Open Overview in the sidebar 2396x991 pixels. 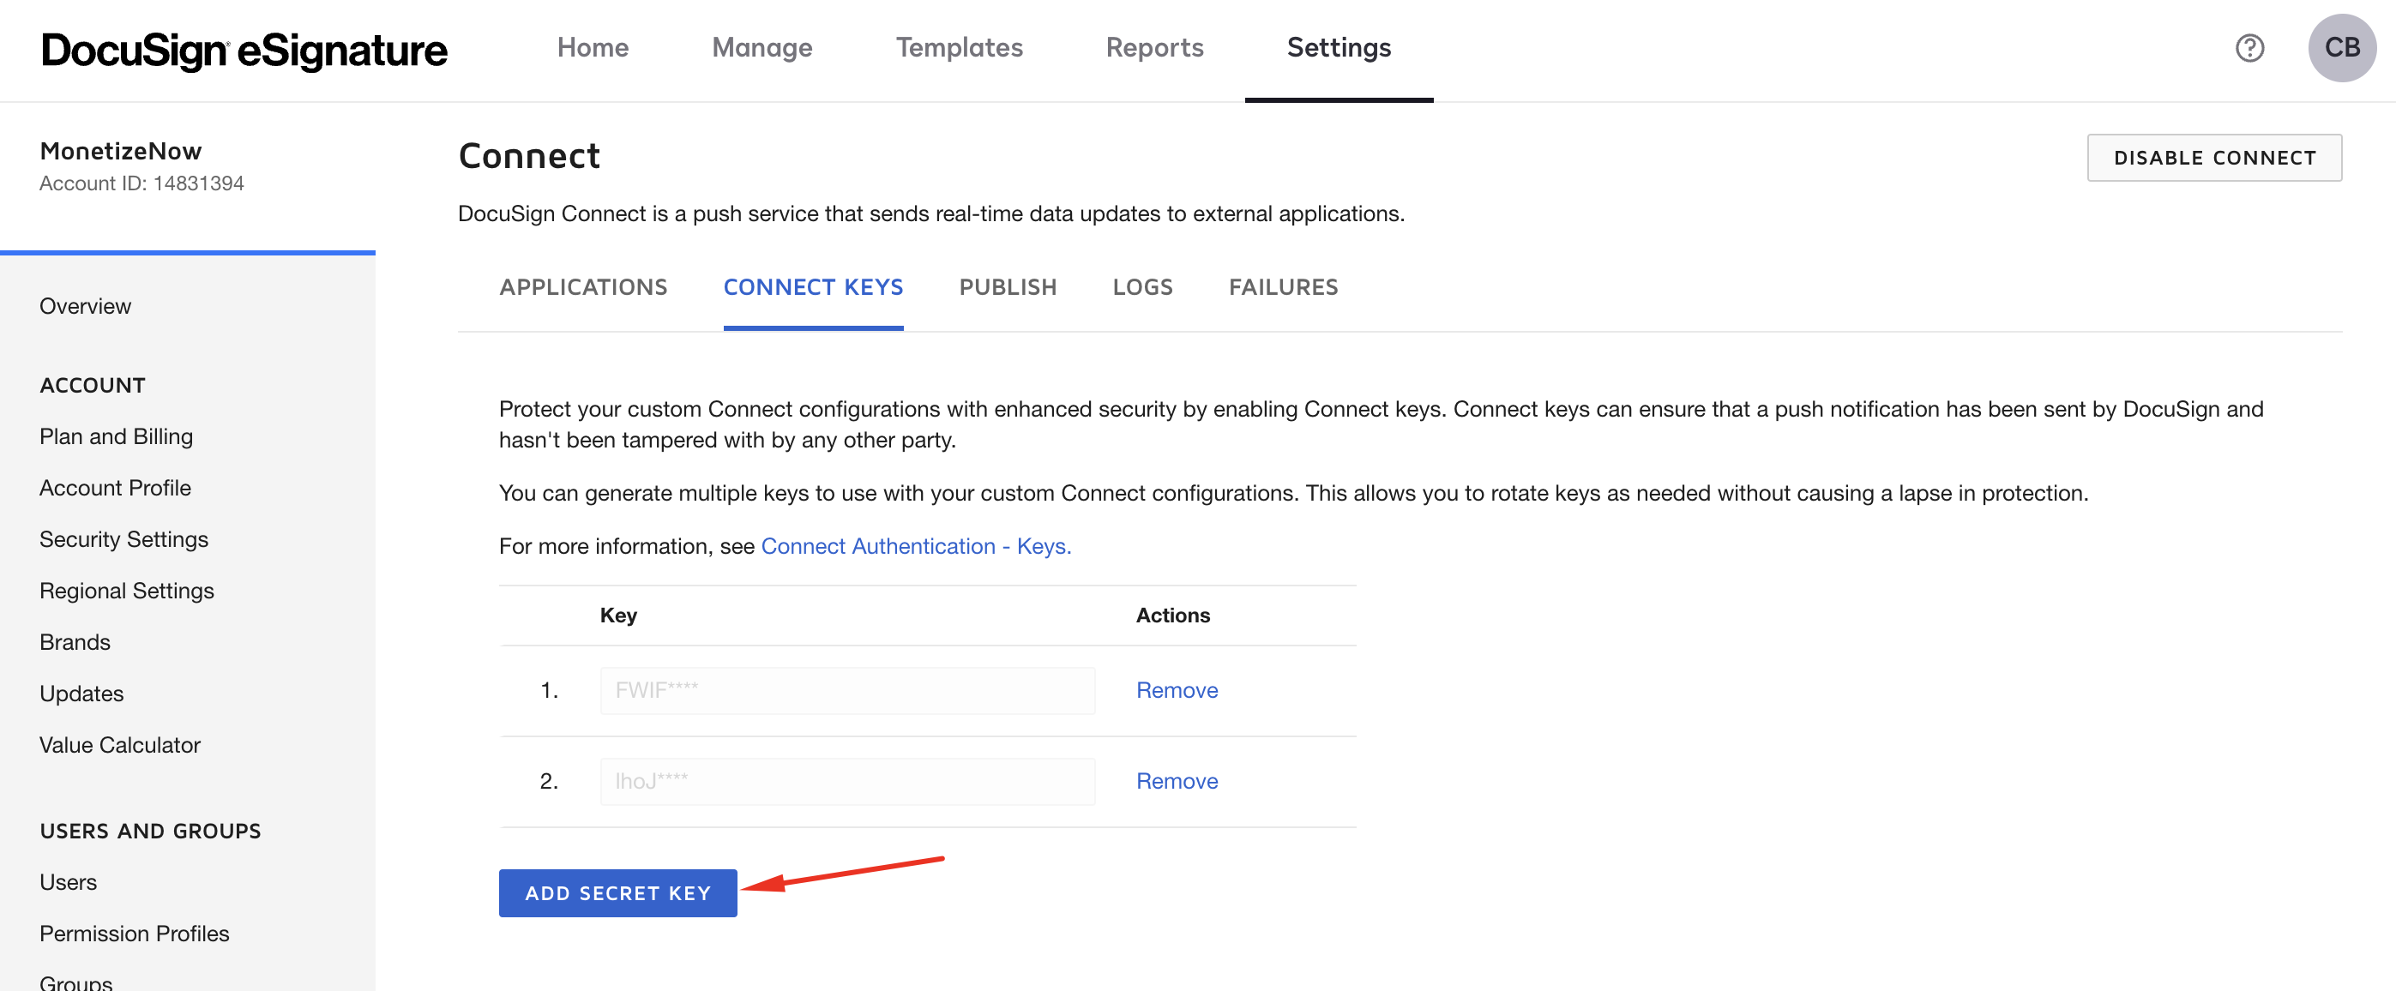(x=86, y=306)
